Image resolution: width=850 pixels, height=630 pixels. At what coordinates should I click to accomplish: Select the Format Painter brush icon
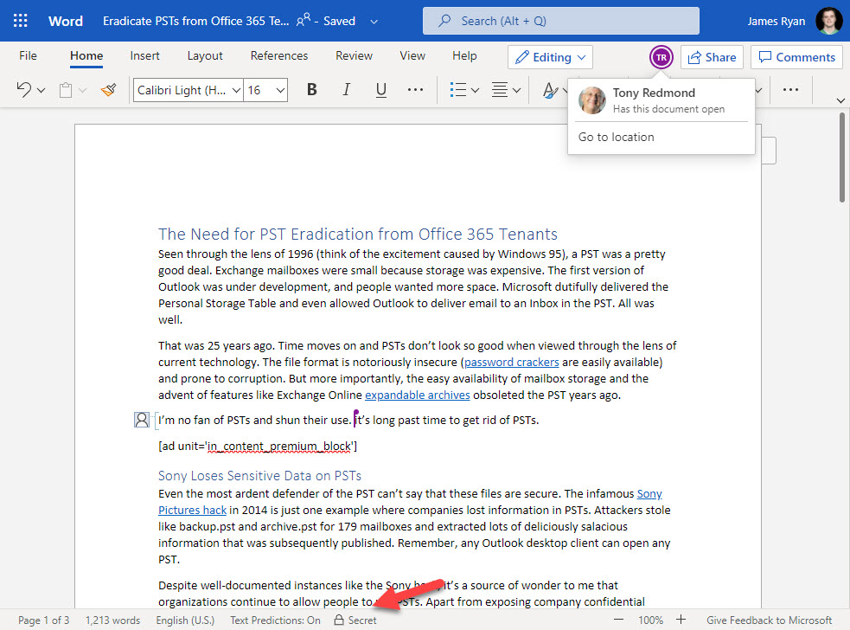point(108,89)
